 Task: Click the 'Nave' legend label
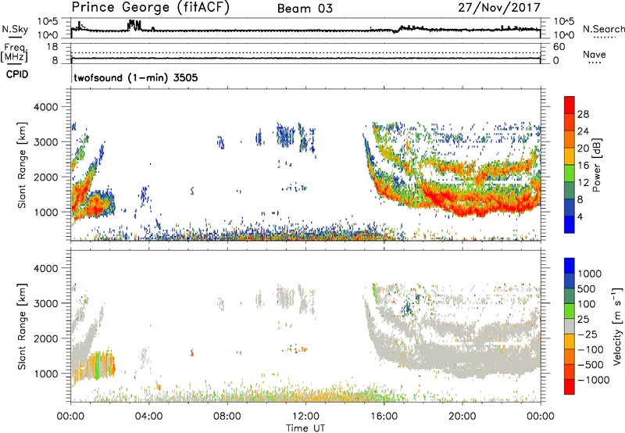pos(595,55)
